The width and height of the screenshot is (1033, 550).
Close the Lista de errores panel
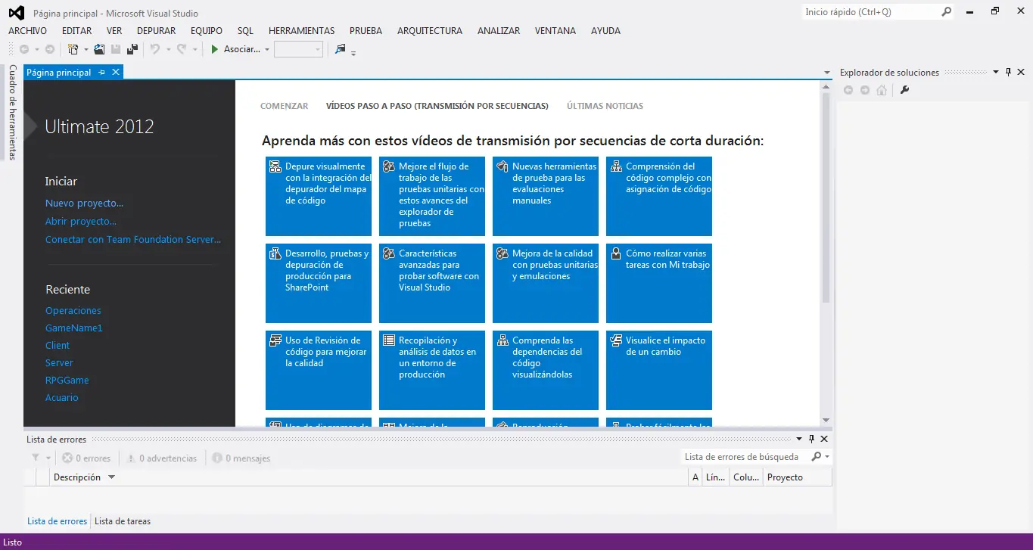[824, 439]
